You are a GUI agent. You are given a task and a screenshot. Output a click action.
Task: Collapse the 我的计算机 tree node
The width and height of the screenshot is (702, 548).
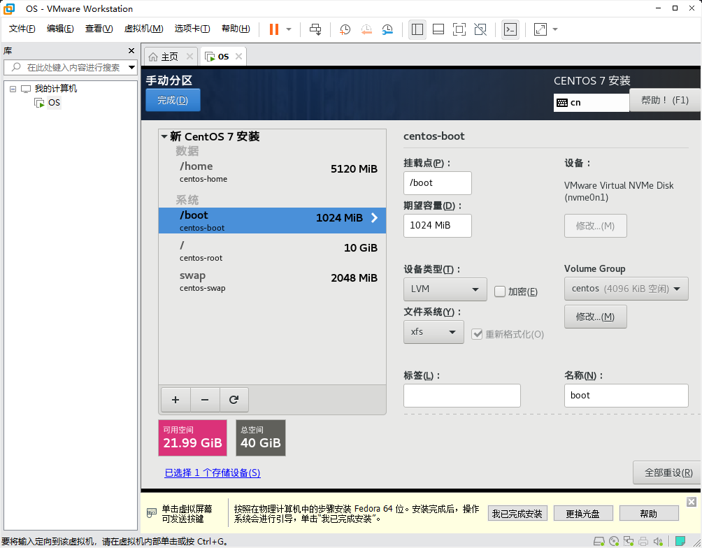tap(13, 89)
